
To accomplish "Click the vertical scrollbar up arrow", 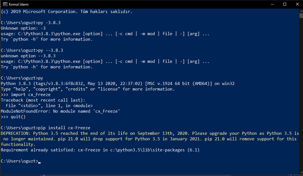I will 301,11.
